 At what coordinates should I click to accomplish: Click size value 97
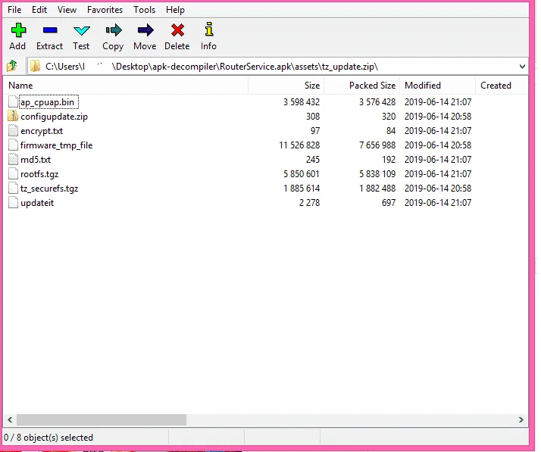(x=315, y=131)
